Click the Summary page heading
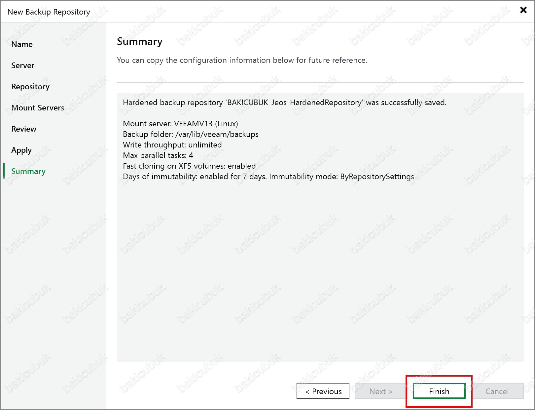The image size is (535, 410). pyautogui.click(x=140, y=42)
